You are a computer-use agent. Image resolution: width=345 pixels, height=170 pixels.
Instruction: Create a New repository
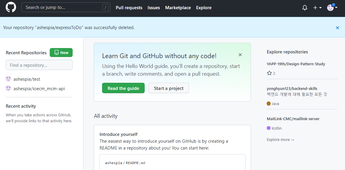pos(61,53)
